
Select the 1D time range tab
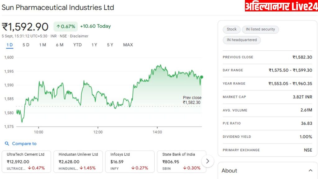[x=10, y=45]
